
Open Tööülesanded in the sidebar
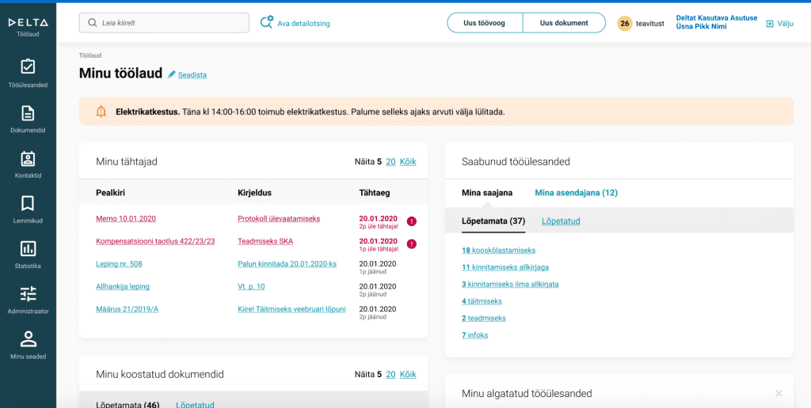(28, 72)
